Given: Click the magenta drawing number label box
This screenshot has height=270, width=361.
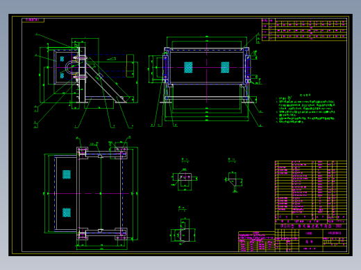Looking at the screenshot, I should pyautogui.click(x=33, y=20).
